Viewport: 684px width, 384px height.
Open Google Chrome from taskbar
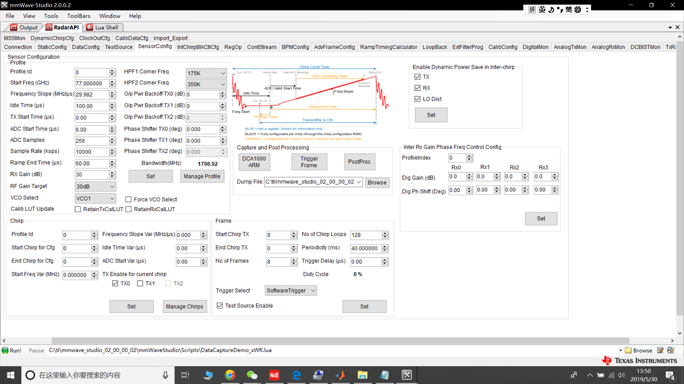point(230,375)
